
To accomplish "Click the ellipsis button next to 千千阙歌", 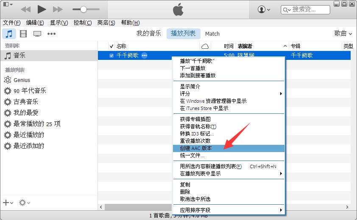I will point(144,55).
